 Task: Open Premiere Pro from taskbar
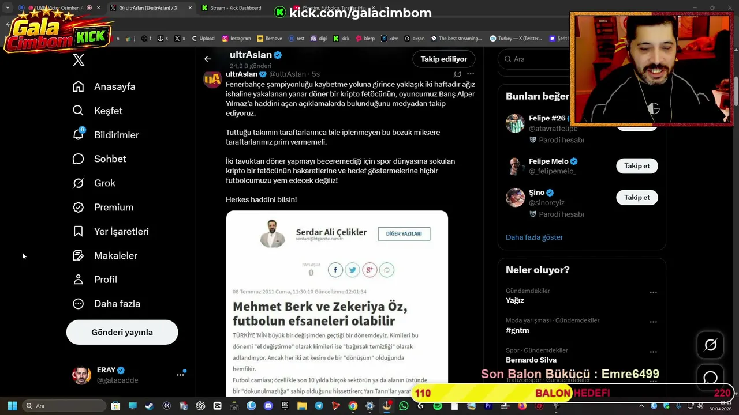pyautogui.click(x=488, y=406)
